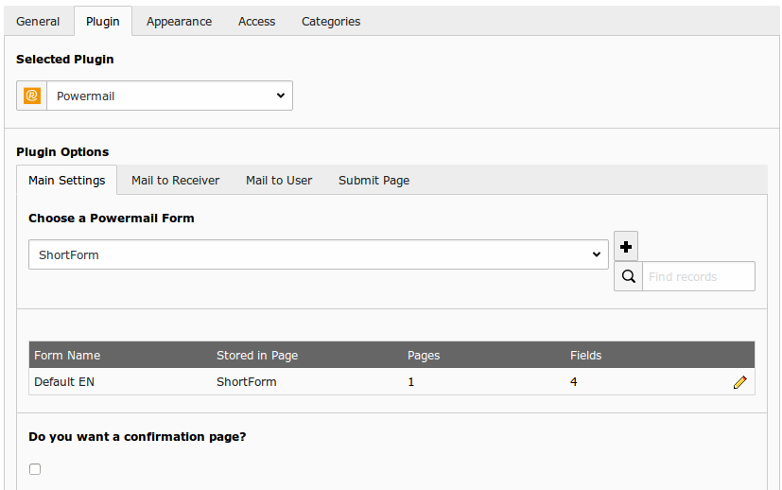Open the Mail to User tab

click(279, 180)
